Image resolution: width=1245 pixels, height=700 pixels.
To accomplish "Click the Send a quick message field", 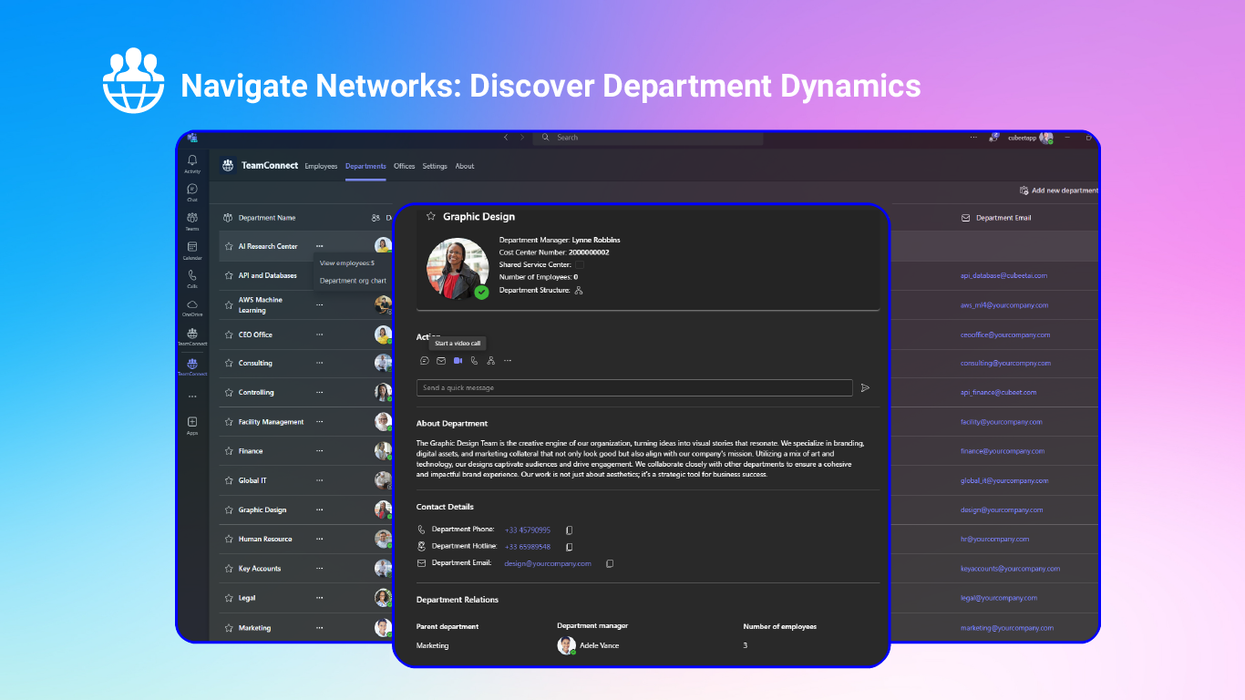I will pyautogui.click(x=635, y=387).
